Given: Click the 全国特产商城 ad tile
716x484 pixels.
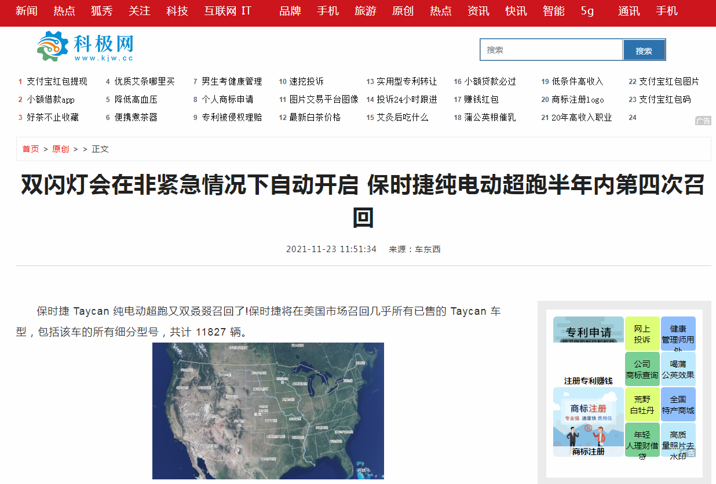Looking at the screenshot, I should pyautogui.click(x=678, y=405).
